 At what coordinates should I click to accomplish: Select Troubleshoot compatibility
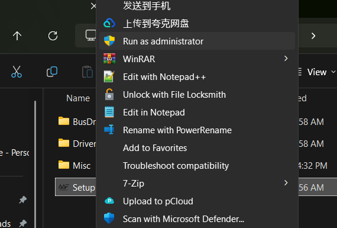197,166
